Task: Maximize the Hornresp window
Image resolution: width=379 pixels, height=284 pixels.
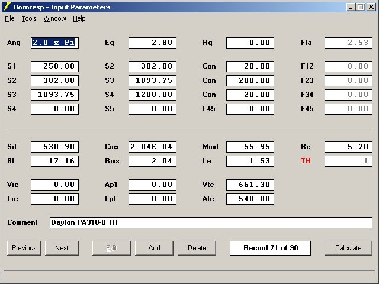Action: pos(360,7)
